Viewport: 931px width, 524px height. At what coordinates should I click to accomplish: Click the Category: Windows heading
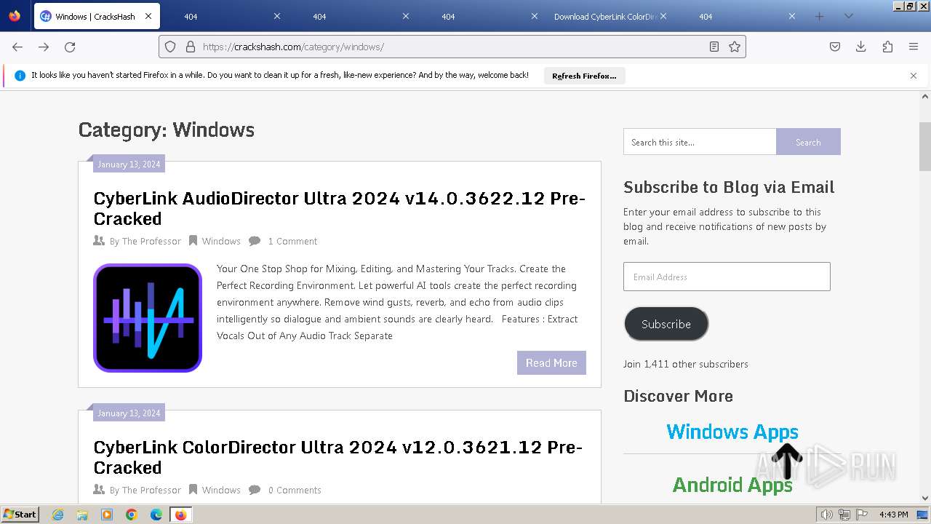pyautogui.click(x=167, y=130)
